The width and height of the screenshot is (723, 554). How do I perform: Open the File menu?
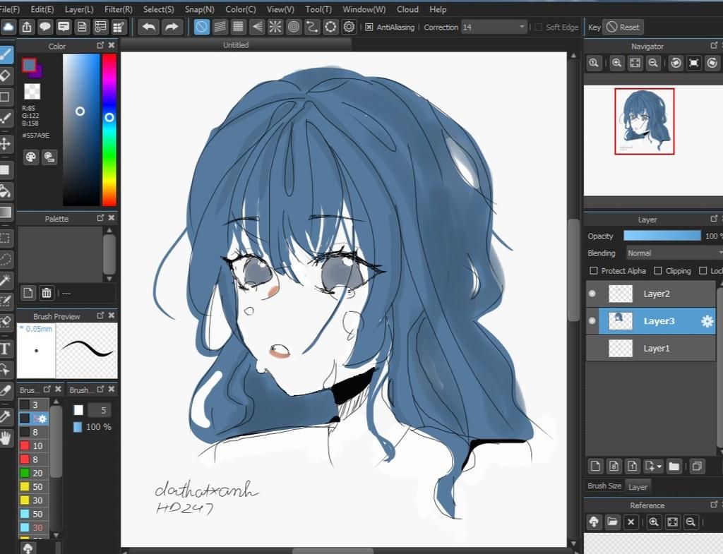pos(10,9)
